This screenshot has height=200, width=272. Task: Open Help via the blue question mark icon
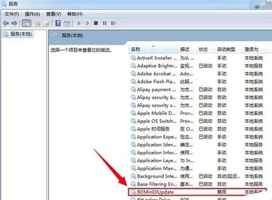tap(58, 23)
